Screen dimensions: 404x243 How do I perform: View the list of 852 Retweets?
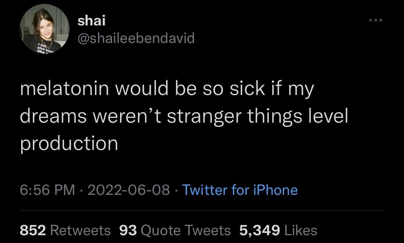(65, 230)
